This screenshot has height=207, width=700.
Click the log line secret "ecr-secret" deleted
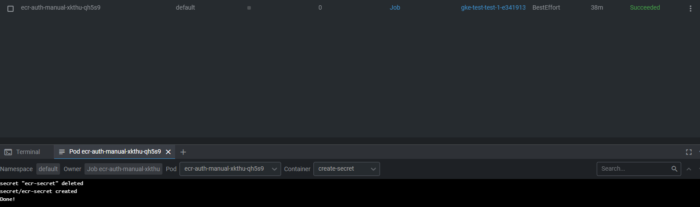42,183
